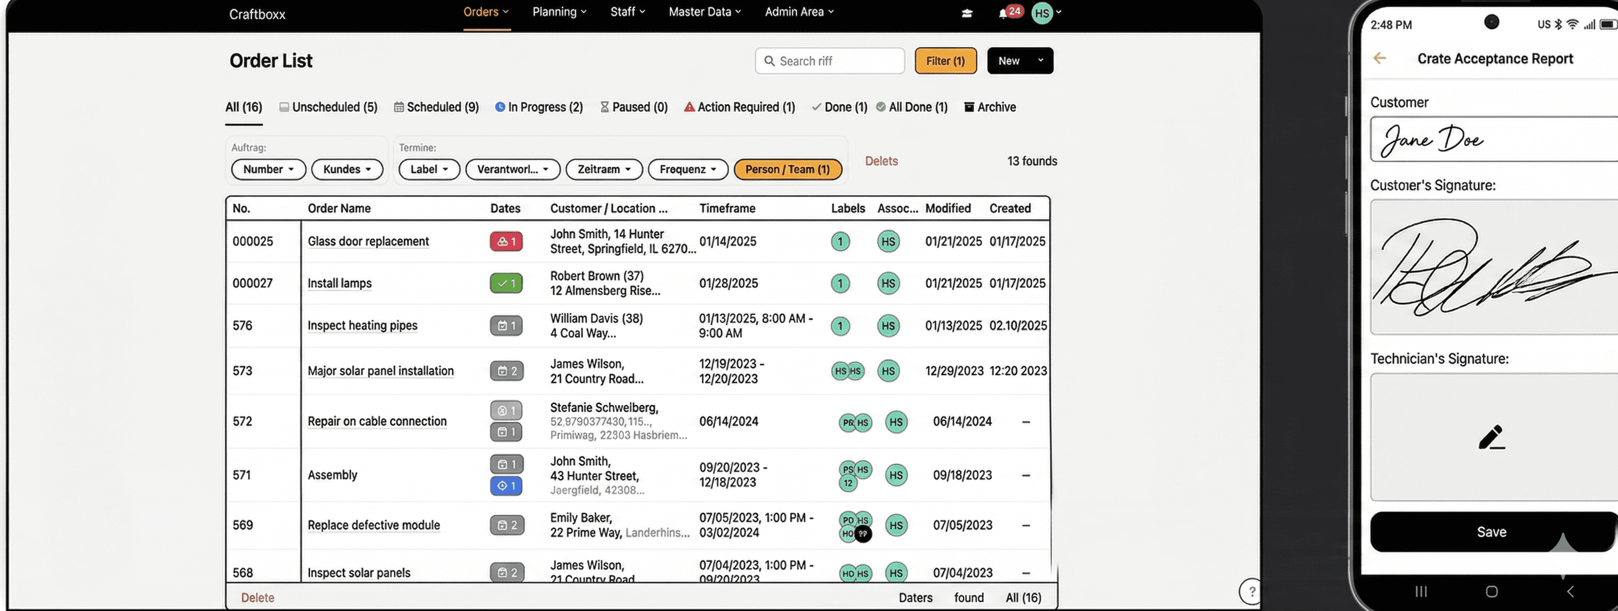Toggle the Person / Team (1) filter

(787, 169)
